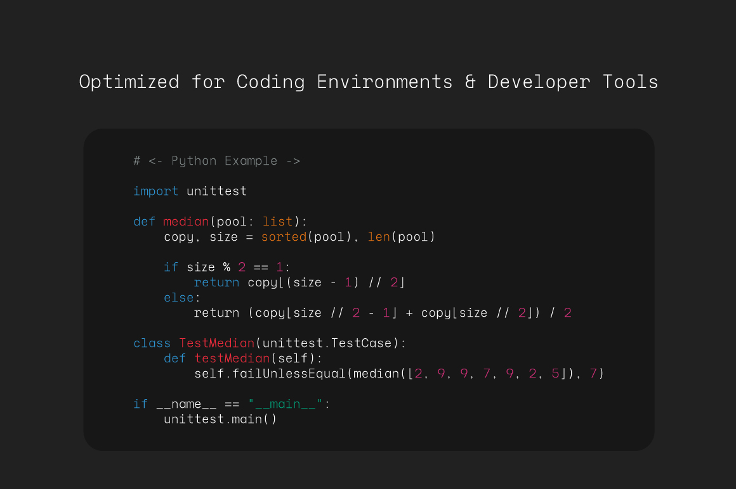Select the "median" function name
This screenshot has height=489, width=736.
[x=185, y=221]
